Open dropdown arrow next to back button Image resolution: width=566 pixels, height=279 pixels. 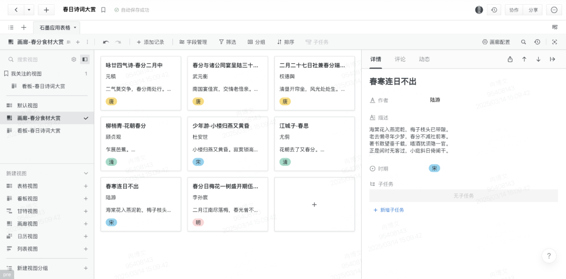(29, 10)
